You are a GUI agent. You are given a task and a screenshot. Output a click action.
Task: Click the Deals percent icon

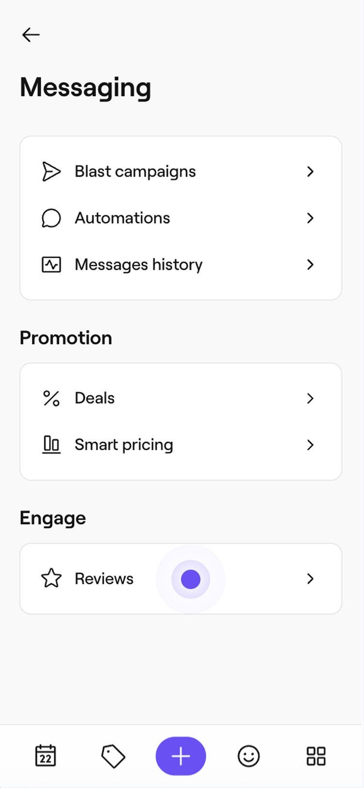pos(51,398)
